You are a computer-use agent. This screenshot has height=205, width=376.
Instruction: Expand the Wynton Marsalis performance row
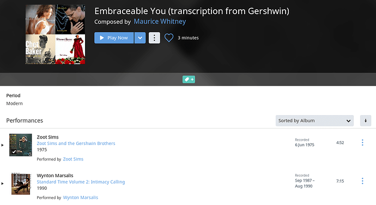(x=2, y=183)
